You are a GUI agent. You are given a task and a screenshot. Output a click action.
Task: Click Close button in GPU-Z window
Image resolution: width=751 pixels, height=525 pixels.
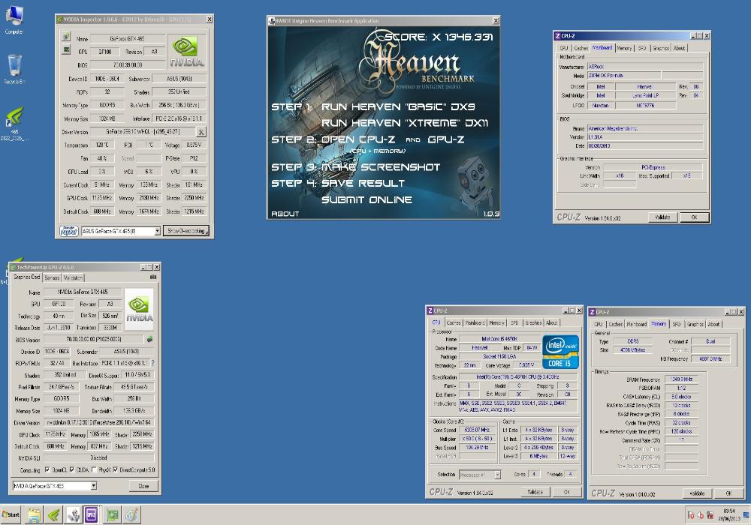pyautogui.click(x=143, y=486)
